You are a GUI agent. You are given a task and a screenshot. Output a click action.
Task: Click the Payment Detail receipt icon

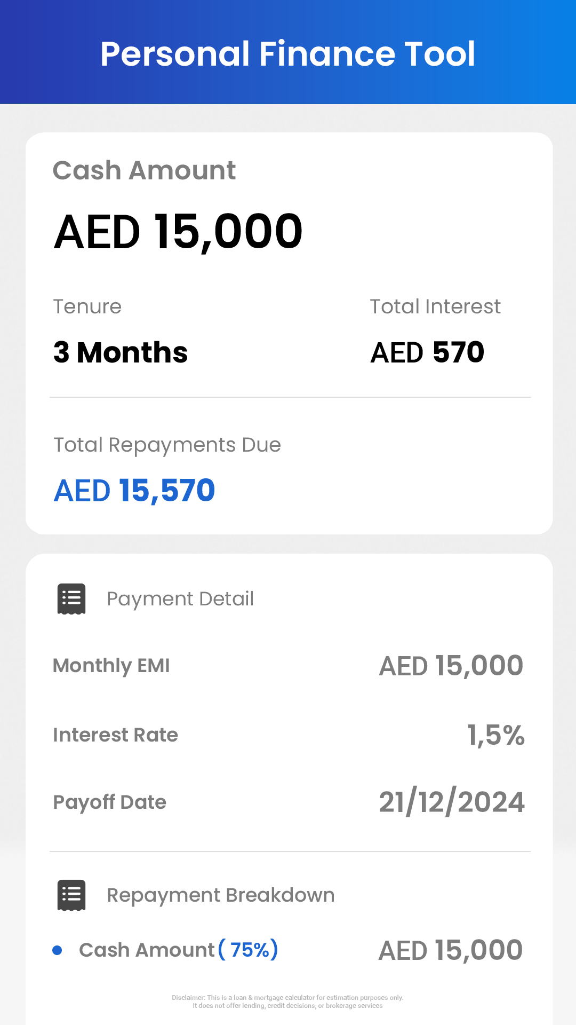[x=71, y=599]
